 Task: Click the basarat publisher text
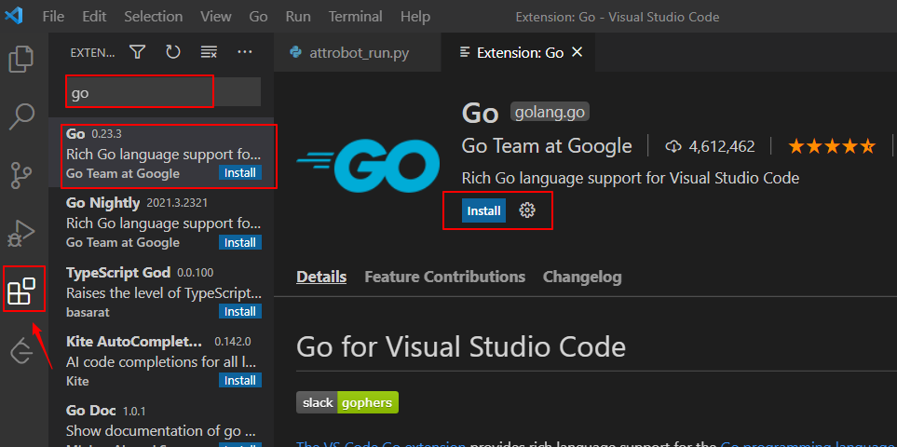tap(88, 312)
